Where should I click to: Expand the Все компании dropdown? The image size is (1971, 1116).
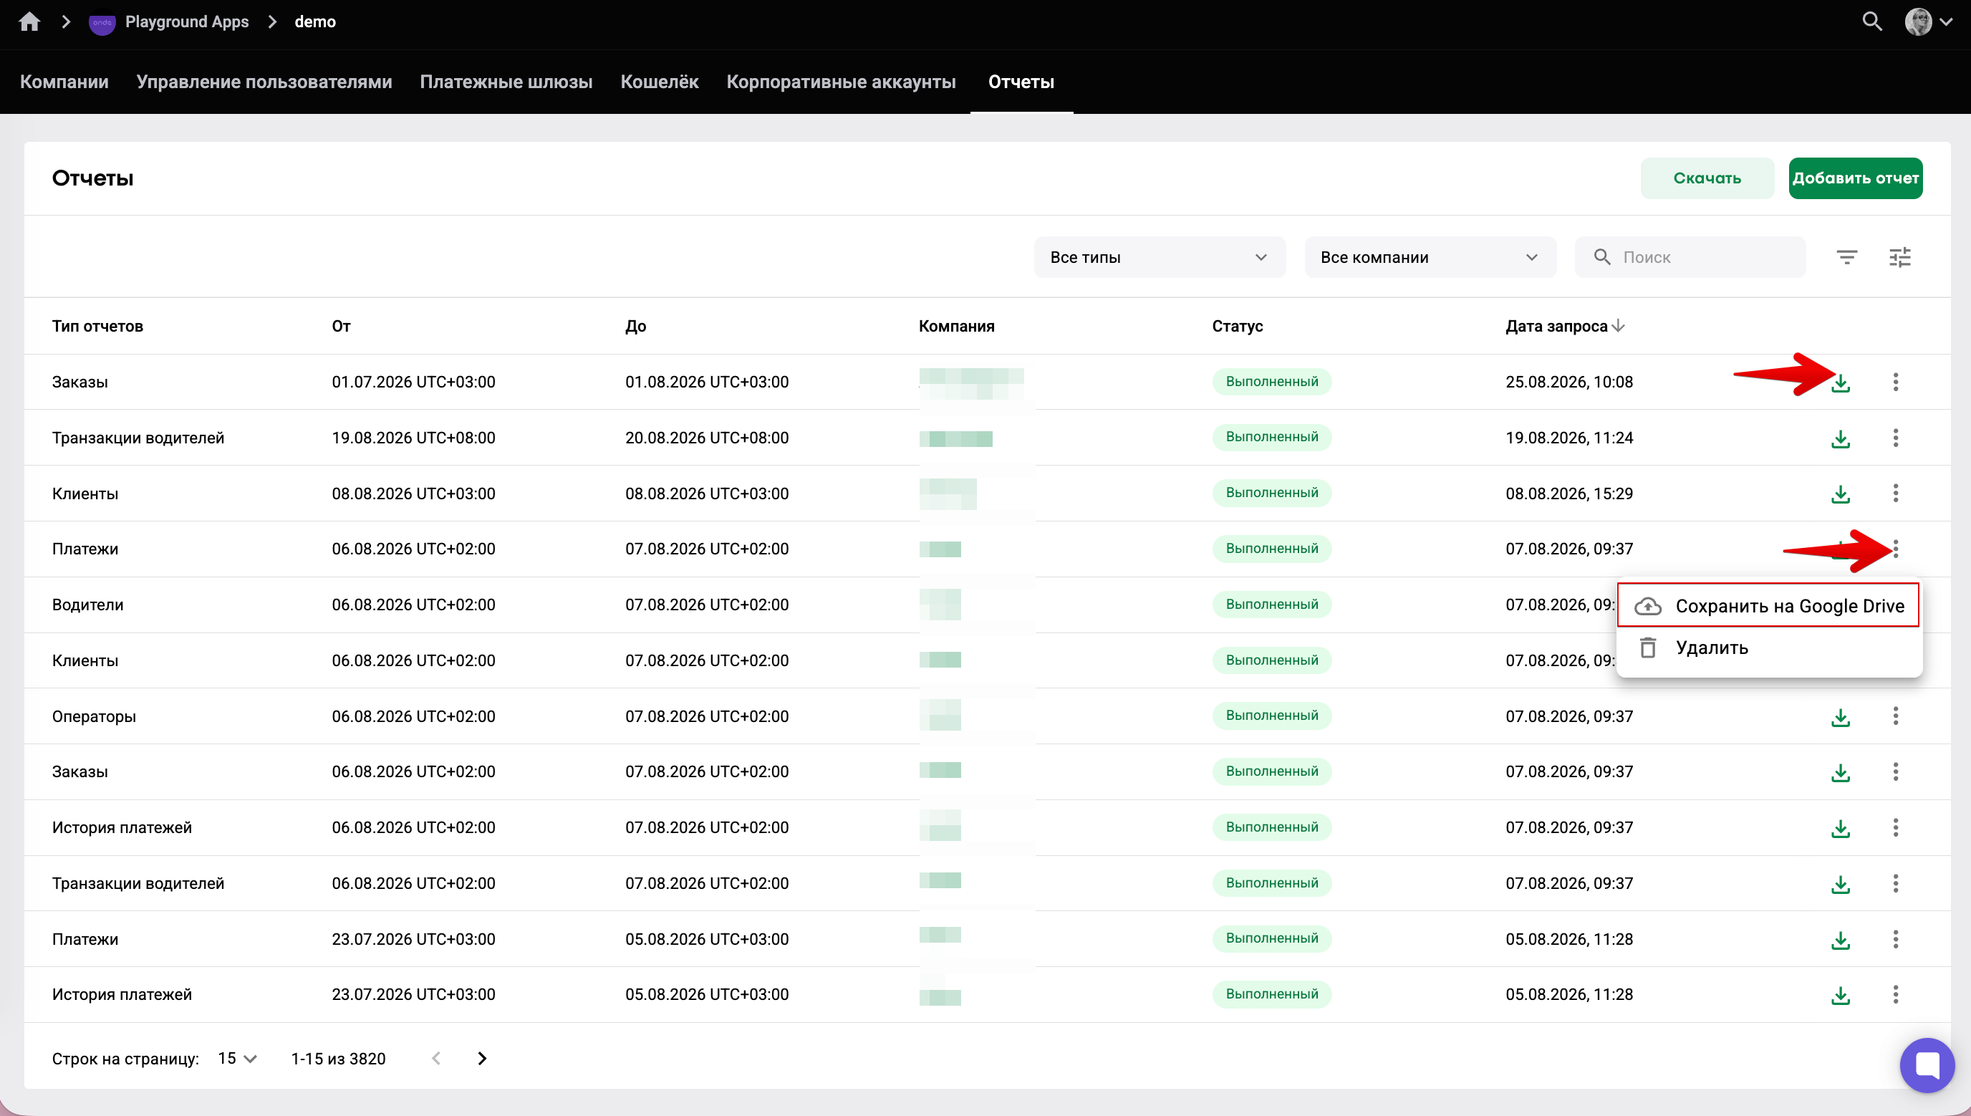(x=1430, y=258)
